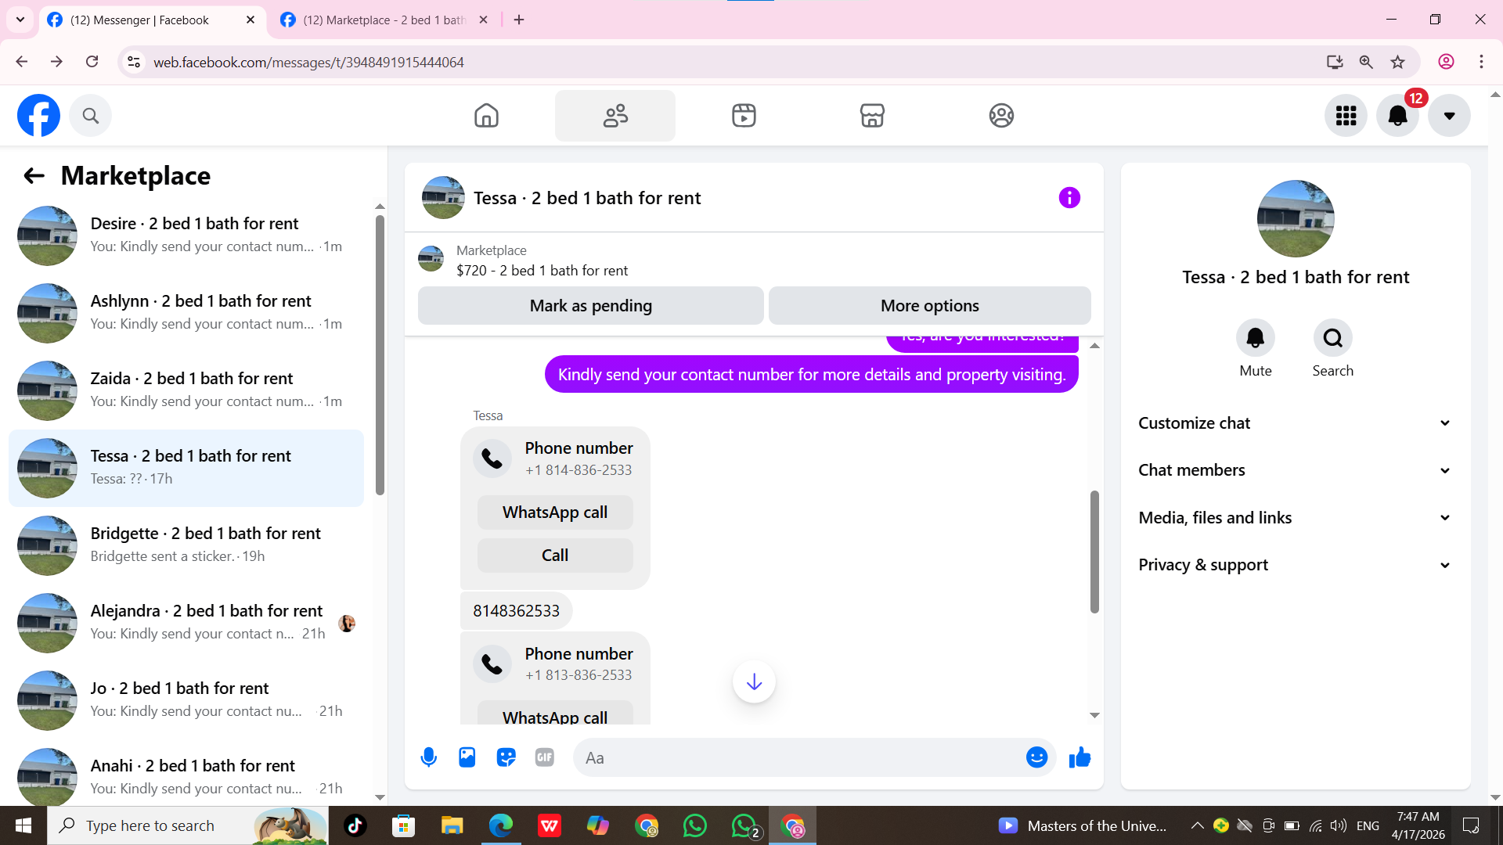This screenshot has height=845, width=1503.
Task: Open Marketplace from top navigation
Action: [872, 116]
